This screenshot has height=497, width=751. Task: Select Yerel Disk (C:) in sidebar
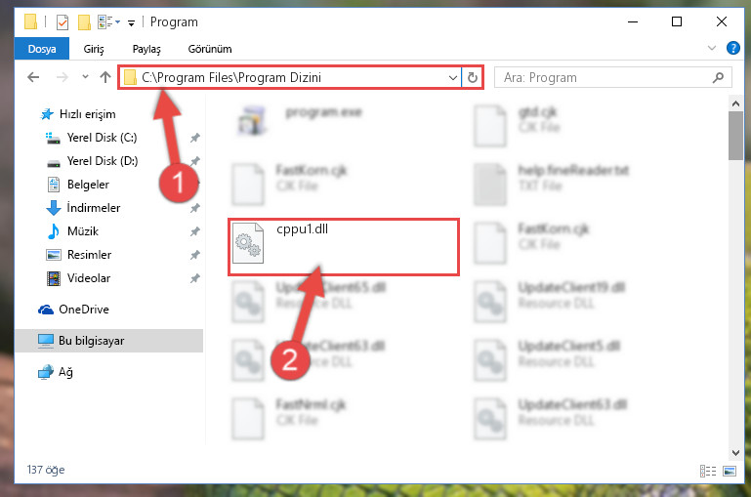102,138
